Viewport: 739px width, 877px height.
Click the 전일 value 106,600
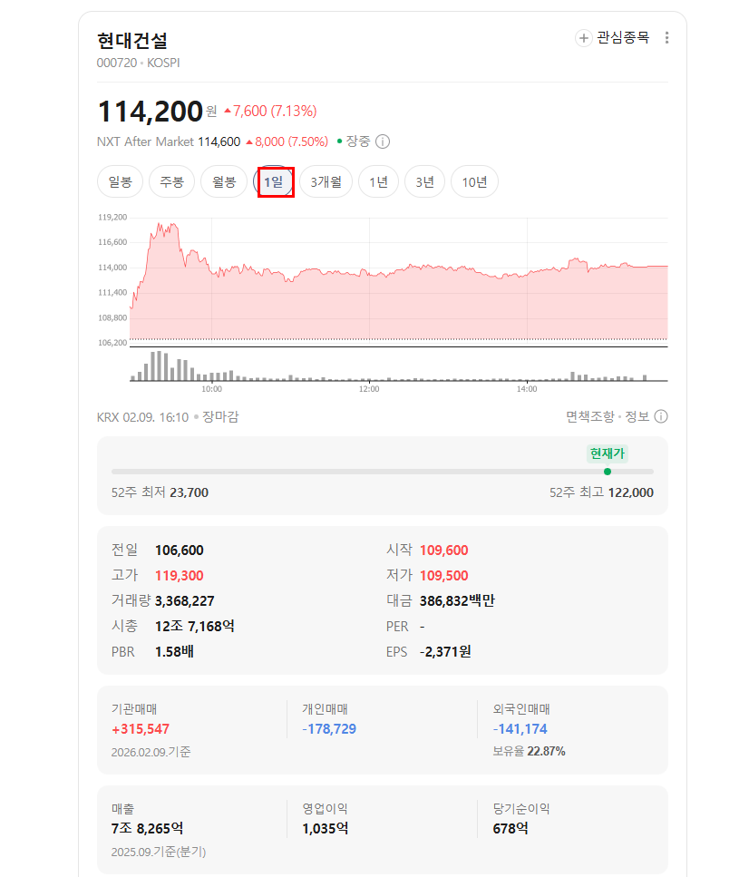pyautogui.click(x=180, y=551)
